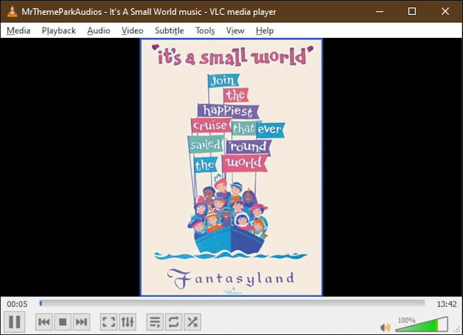Toggle loop repeat mode

coord(174,322)
